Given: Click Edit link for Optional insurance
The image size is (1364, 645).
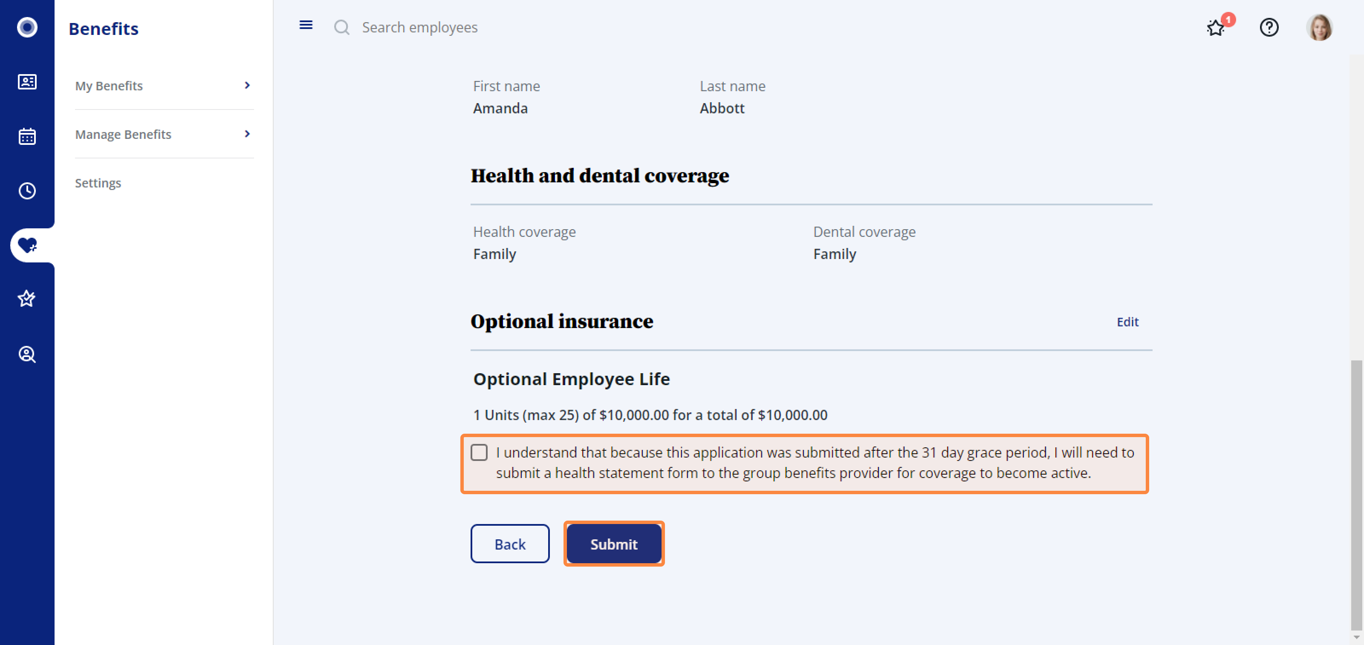Looking at the screenshot, I should pos(1127,322).
